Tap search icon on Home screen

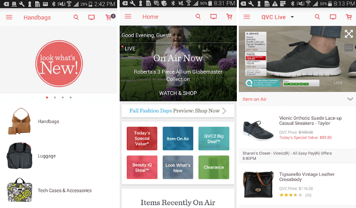(198, 17)
